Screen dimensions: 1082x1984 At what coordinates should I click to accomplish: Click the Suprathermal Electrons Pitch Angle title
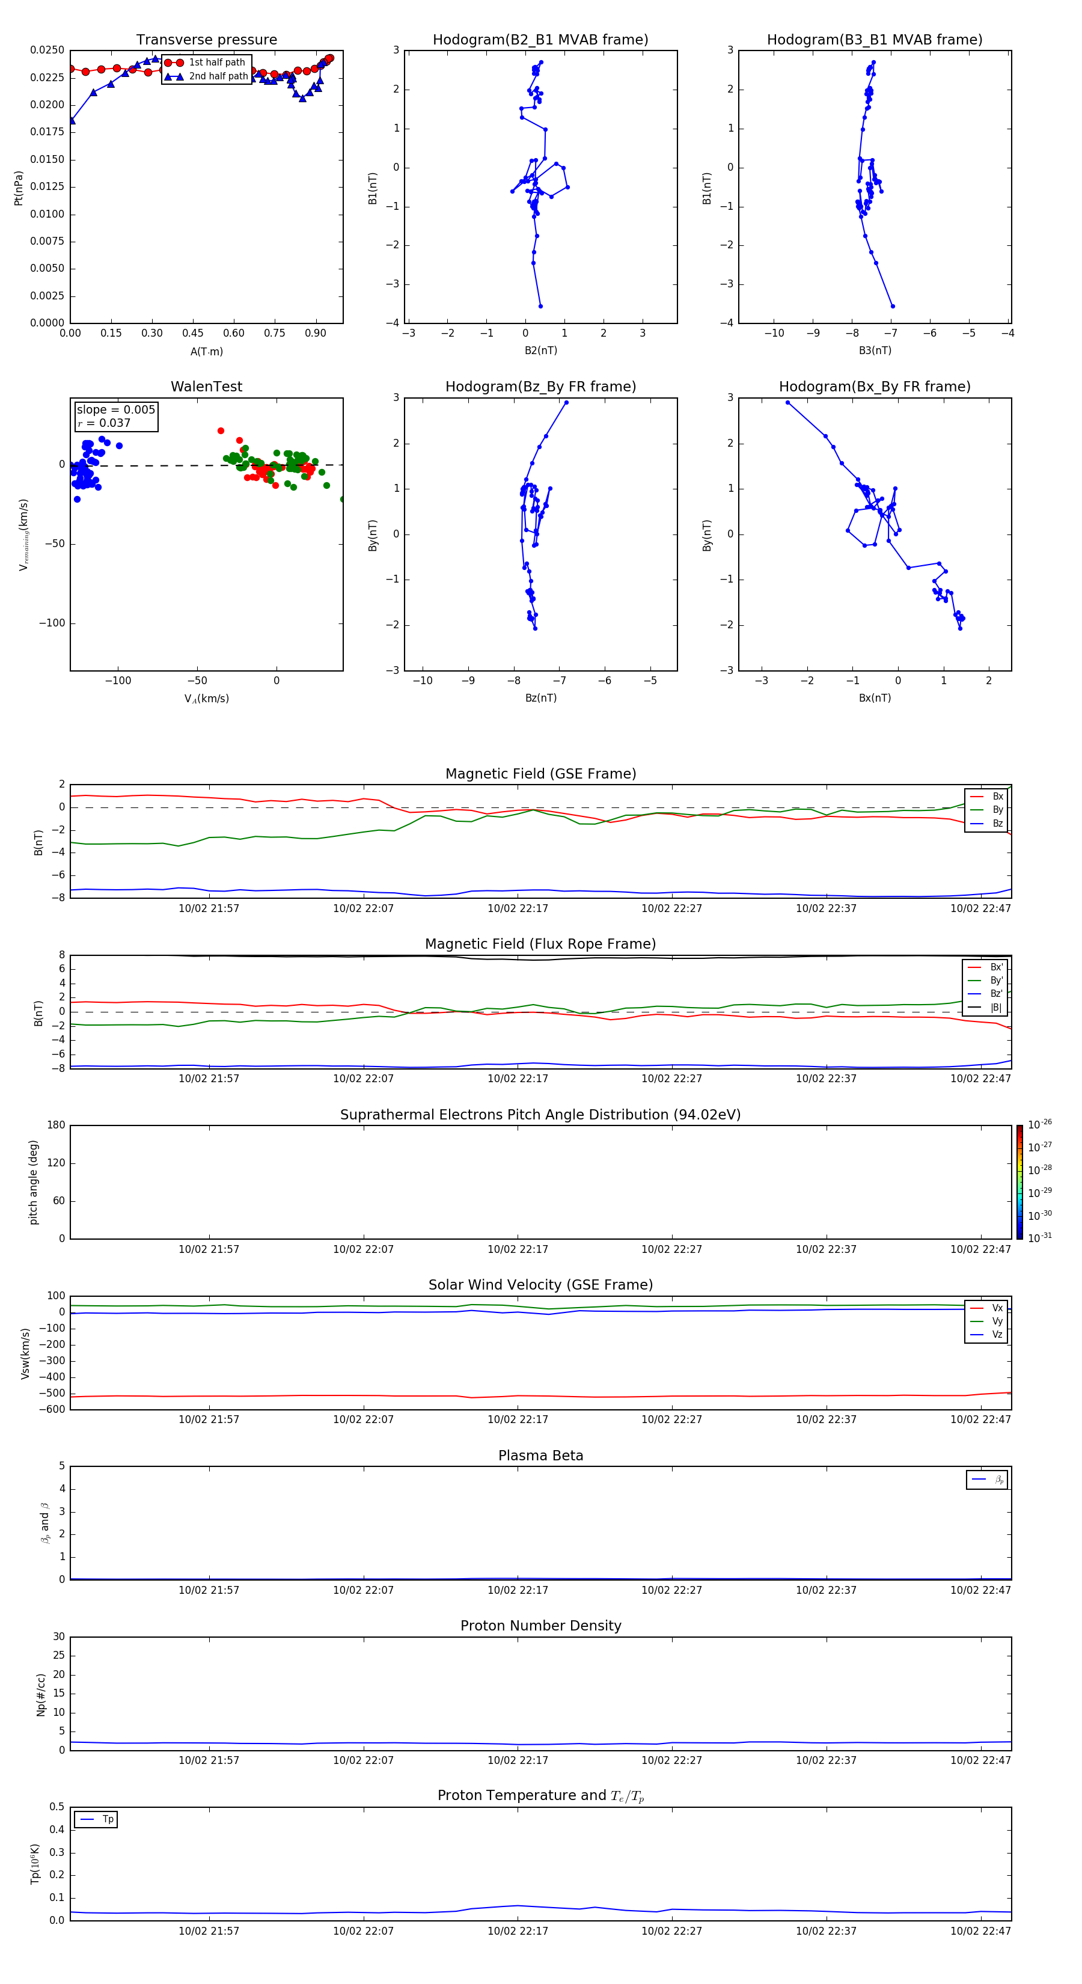pyautogui.click(x=540, y=1115)
